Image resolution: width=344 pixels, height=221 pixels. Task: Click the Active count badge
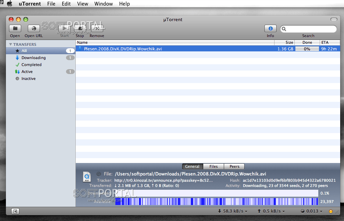coord(70,72)
